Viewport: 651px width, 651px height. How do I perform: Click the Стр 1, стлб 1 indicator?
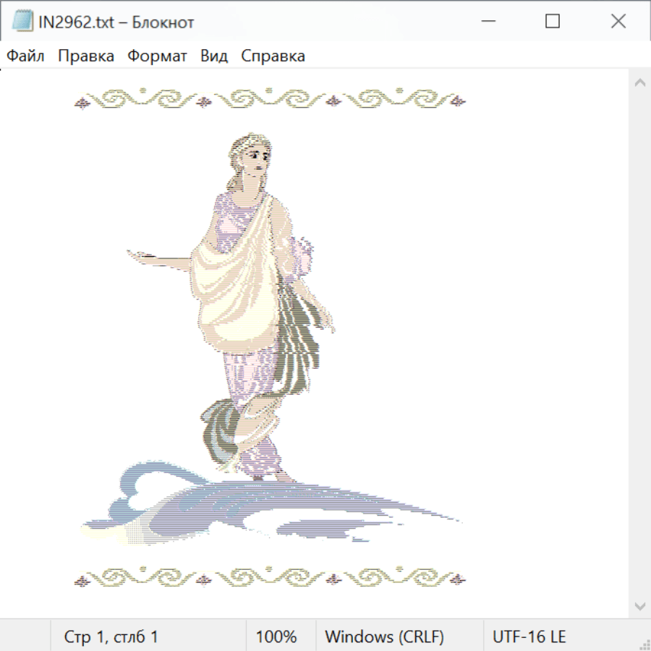(111, 637)
